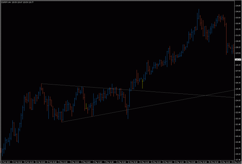
Task: Click the 126.15 price scale label
Action: [238, 83]
